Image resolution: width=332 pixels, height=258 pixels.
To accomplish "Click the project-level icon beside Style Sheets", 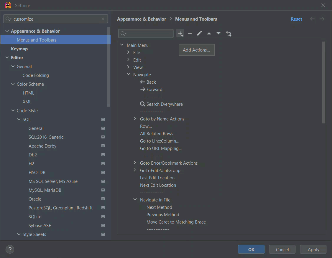I will 103,234.
